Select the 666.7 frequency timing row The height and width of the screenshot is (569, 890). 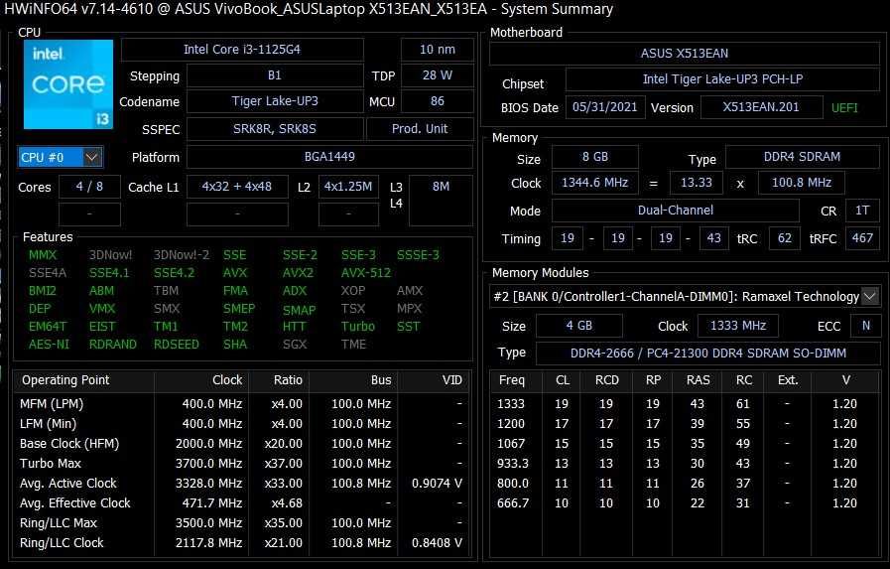coord(685,503)
